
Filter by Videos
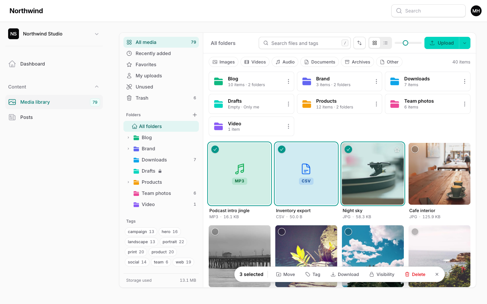(255, 62)
